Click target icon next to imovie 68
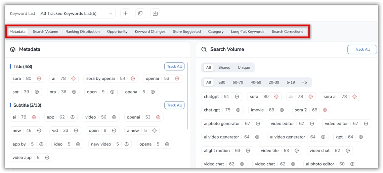Viewport: 383px width, 173px height. [282, 110]
